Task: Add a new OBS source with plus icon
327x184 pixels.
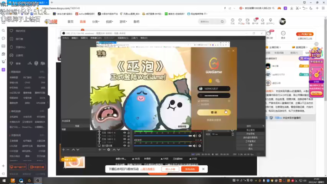Action: (x=100, y=150)
